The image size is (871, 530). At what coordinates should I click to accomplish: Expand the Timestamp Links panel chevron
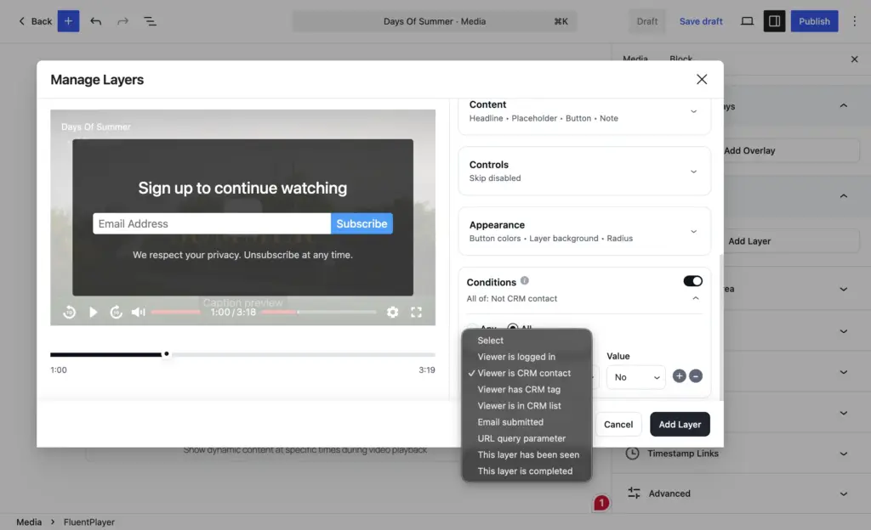click(x=843, y=454)
